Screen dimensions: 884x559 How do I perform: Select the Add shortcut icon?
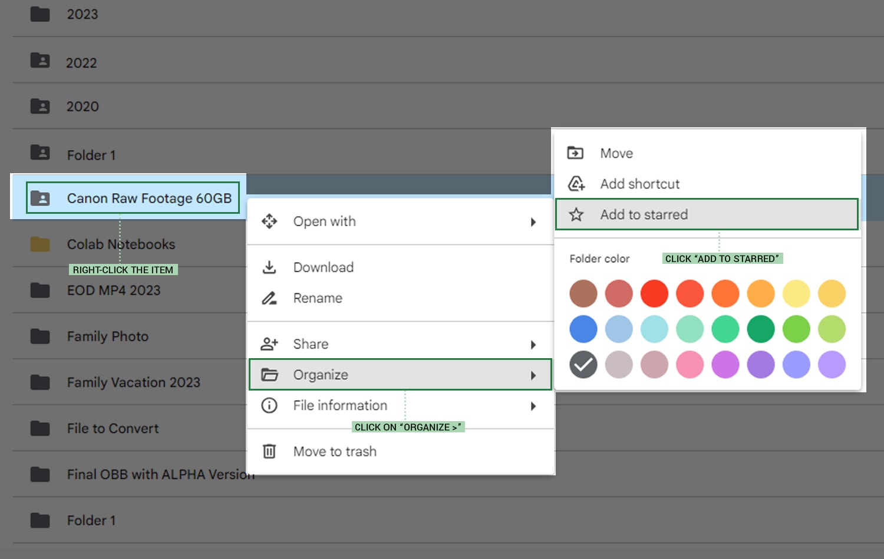576,184
